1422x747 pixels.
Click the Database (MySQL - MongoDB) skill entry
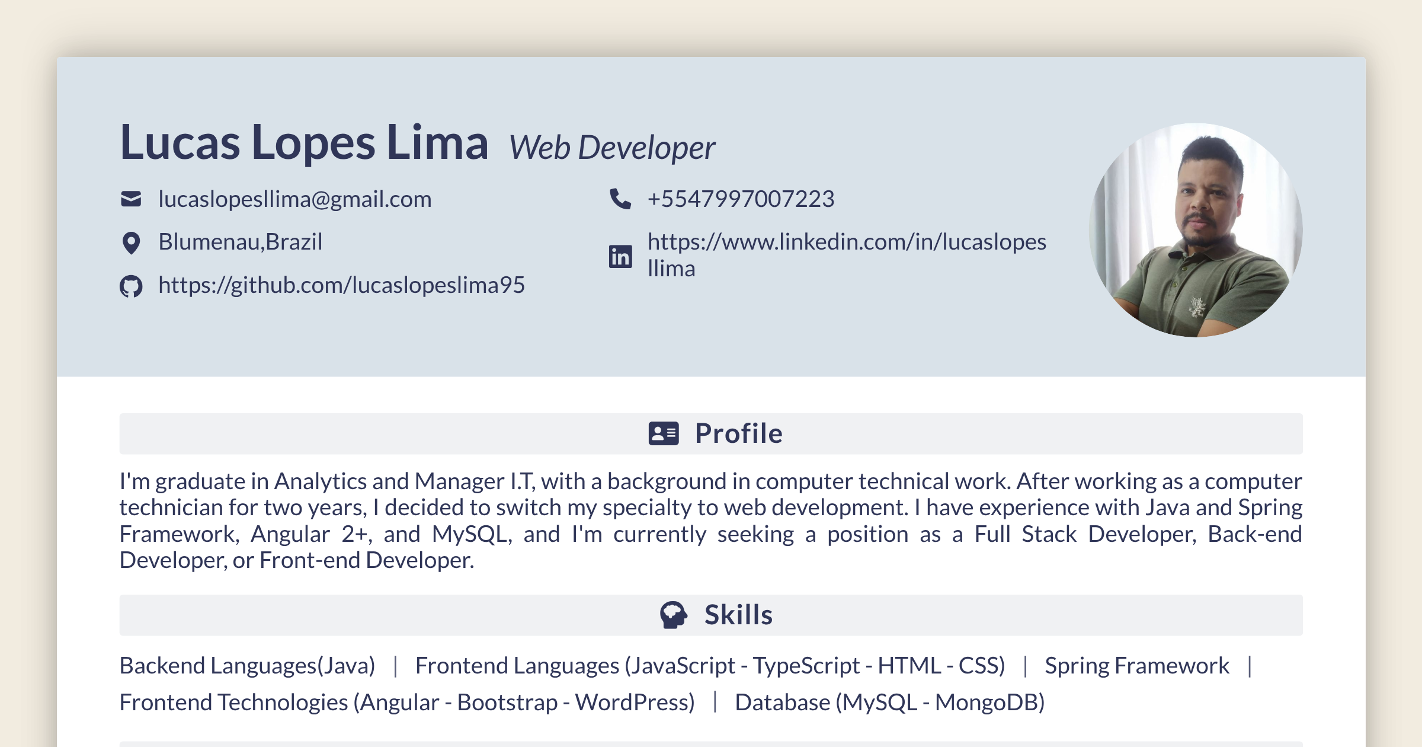click(x=890, y=703)
